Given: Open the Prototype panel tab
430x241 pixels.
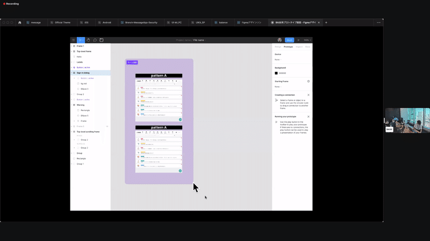Looking at the screenshot, I should 288,47.
